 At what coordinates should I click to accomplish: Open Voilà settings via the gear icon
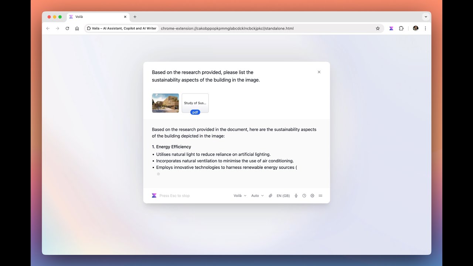tap(312, 195)
